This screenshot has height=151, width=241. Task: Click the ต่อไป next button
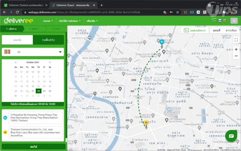click(x=34, y=147)
